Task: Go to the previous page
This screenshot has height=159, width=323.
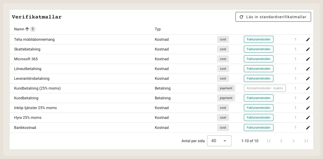Action: tap(281, 141)
